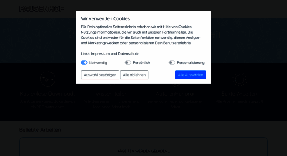Click the Notwendig label text

pos(98,63)
